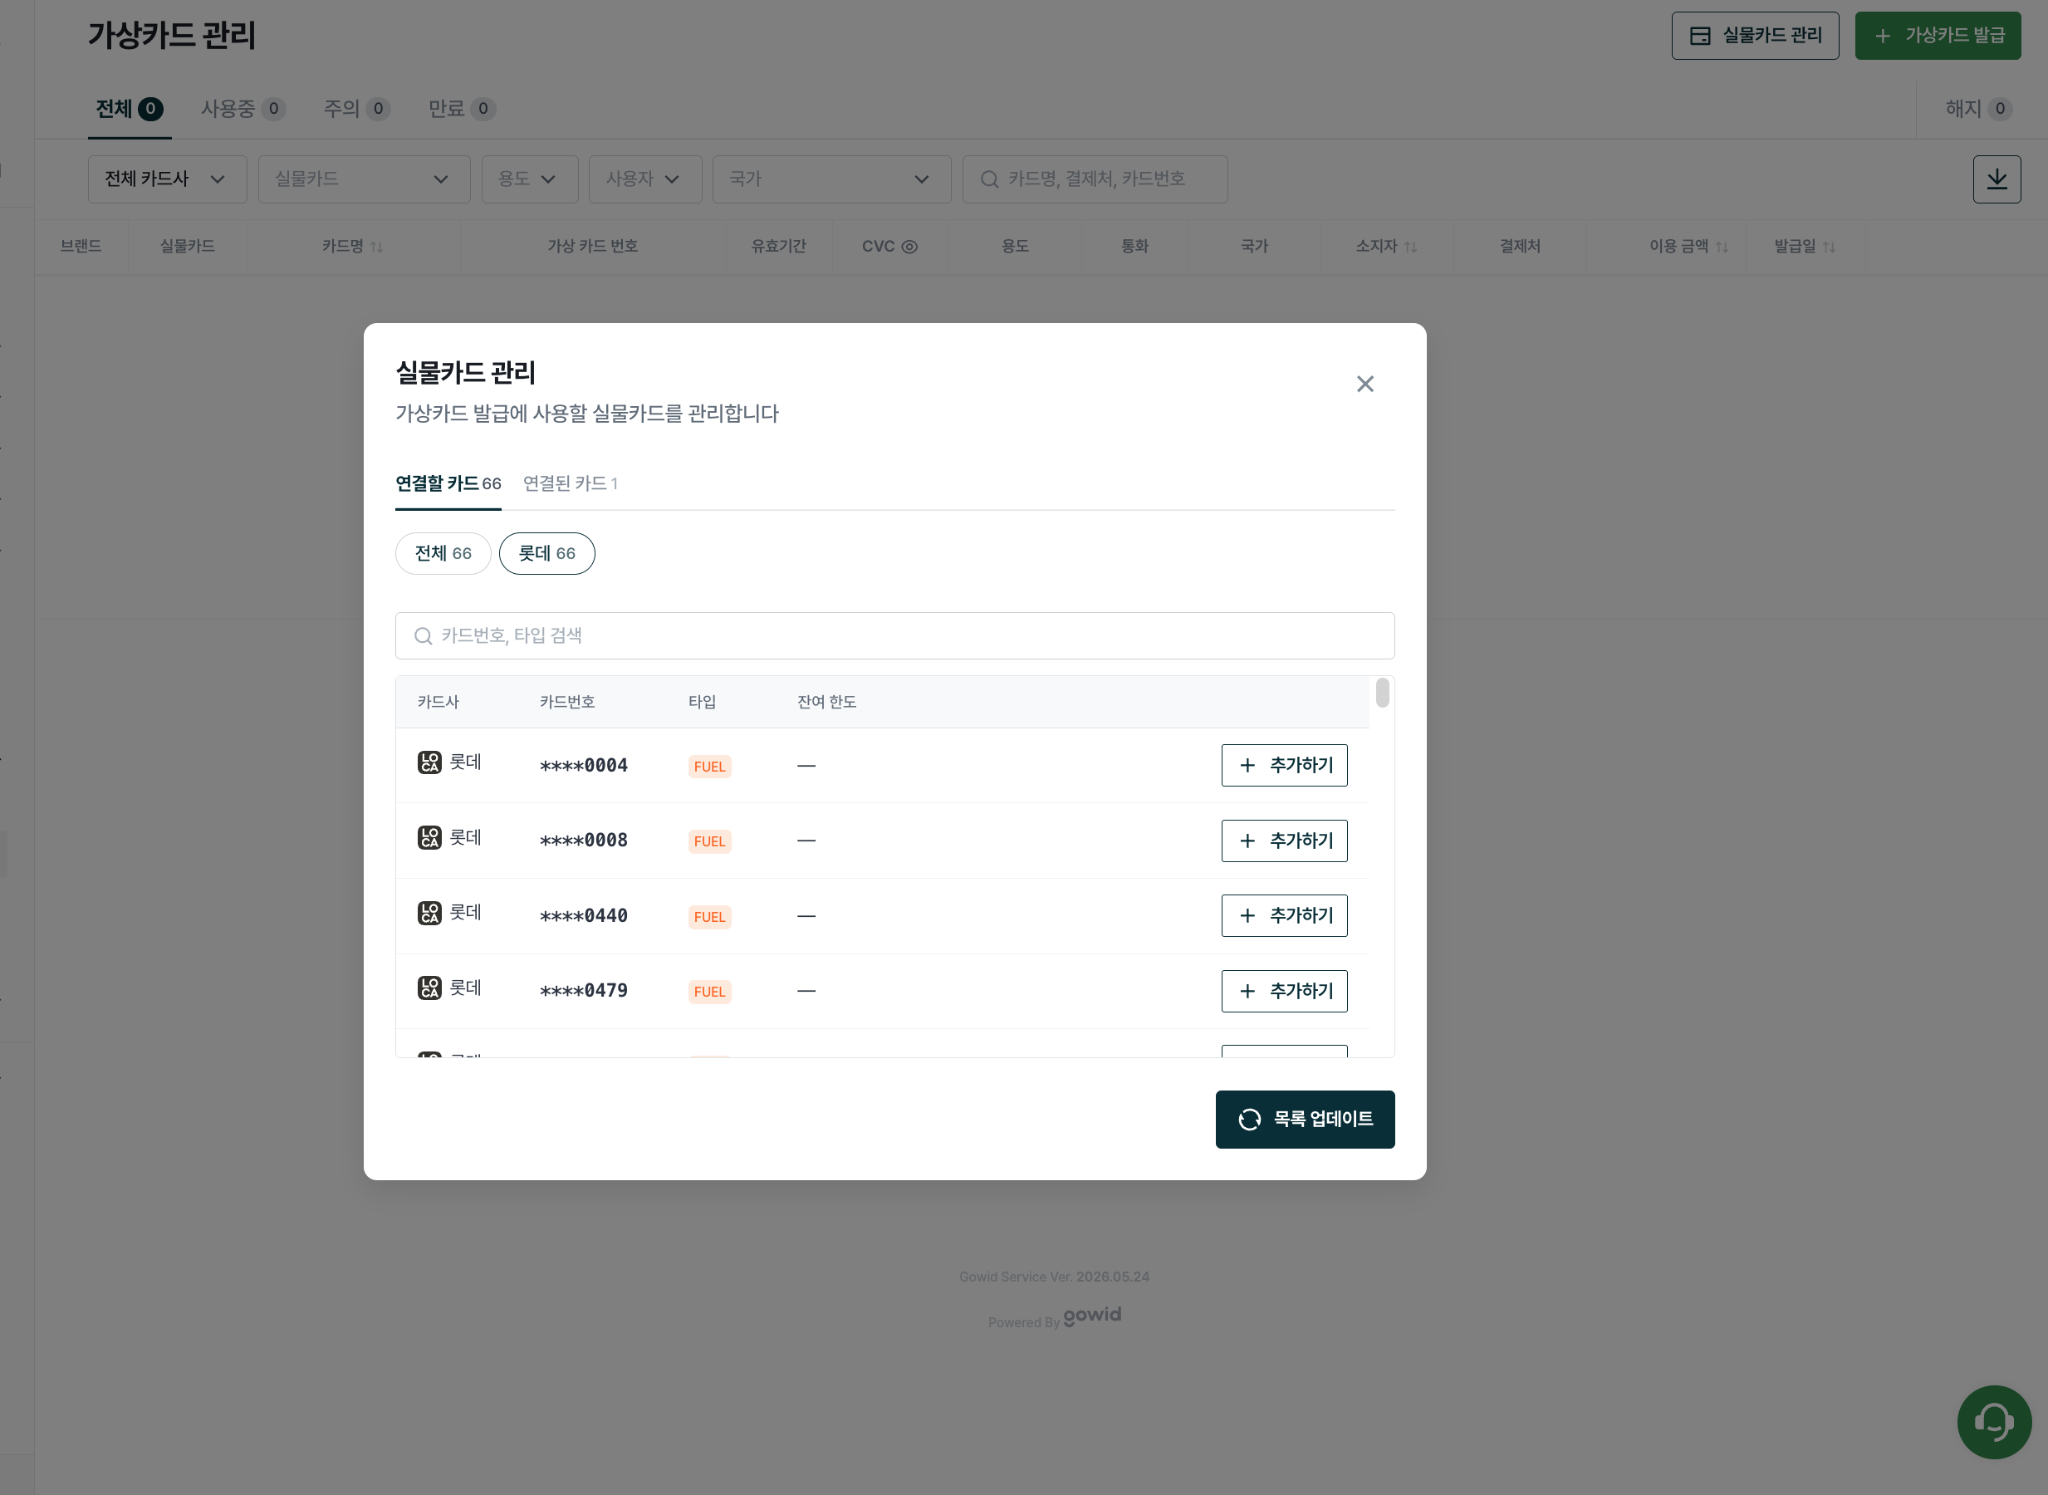Open the 사용자 filter dropdown
The image size is (2048, 1495).
coord(644,179)
